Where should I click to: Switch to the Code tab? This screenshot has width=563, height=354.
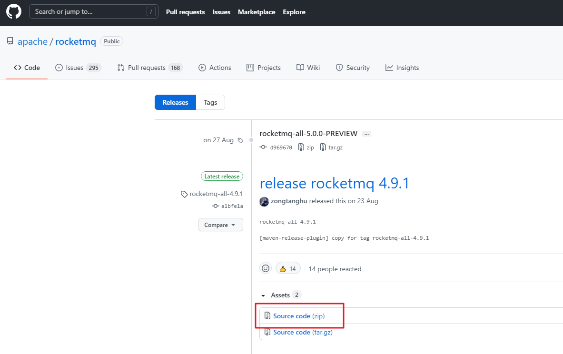(27, 68)
